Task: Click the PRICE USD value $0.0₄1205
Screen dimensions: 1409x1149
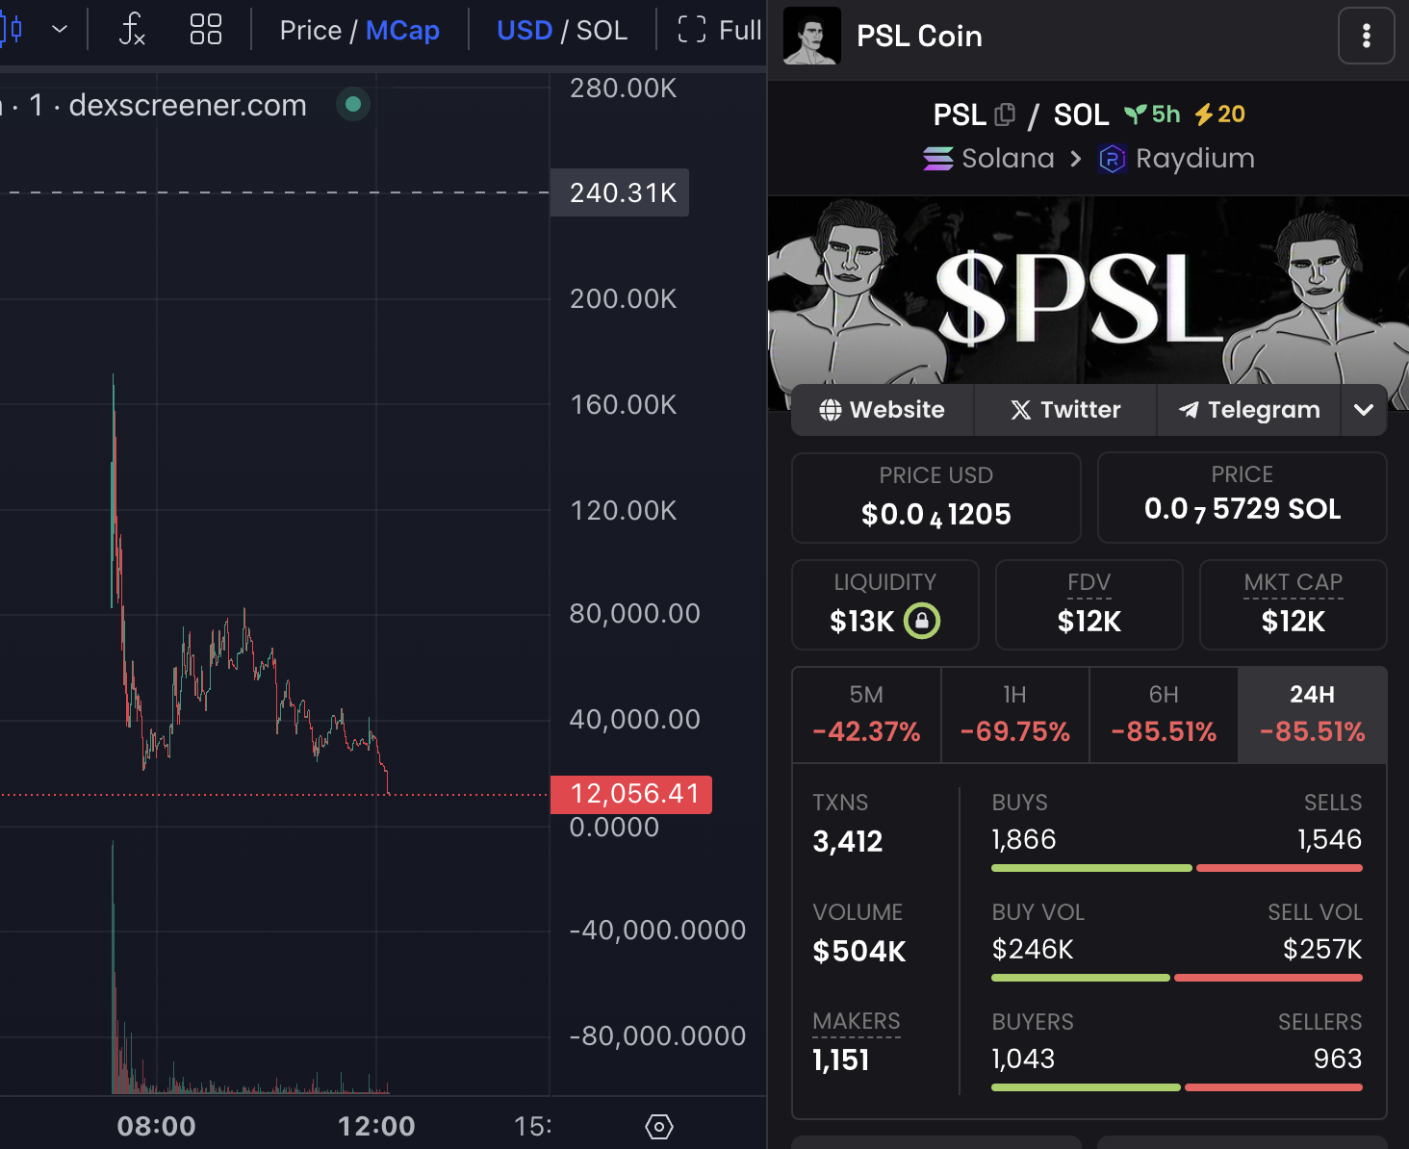Action: [935, 515]
